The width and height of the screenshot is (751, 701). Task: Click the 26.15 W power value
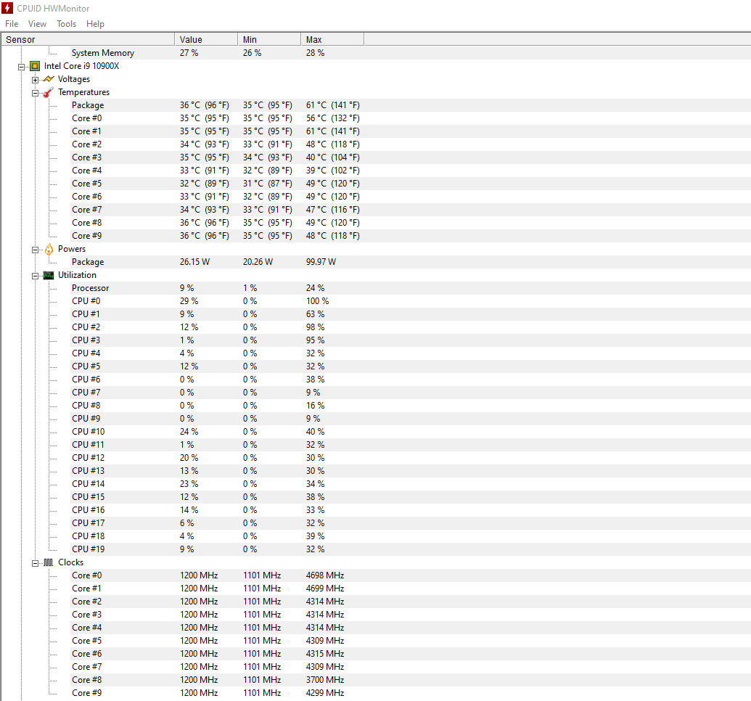[194, 262]
